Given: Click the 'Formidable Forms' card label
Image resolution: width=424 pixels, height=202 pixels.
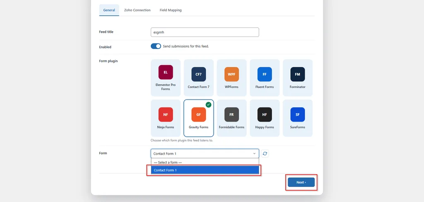Looking at the screenshot, I should coord(231,127).
